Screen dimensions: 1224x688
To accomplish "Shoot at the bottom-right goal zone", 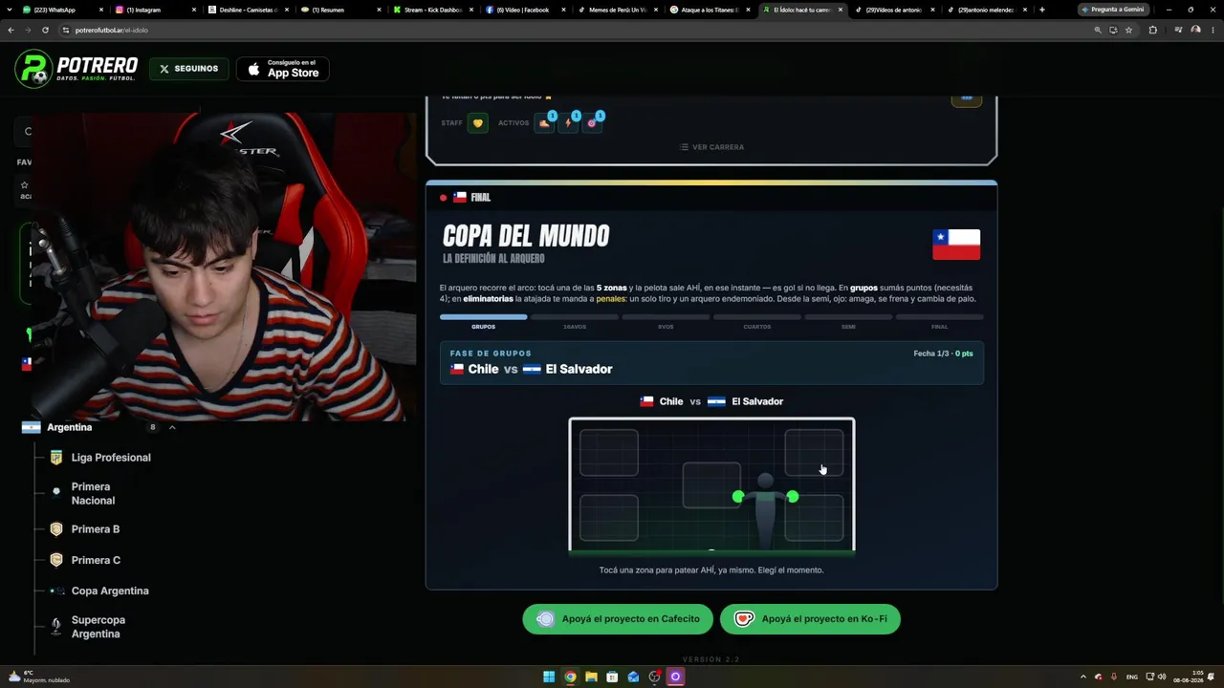I will 814,518.
